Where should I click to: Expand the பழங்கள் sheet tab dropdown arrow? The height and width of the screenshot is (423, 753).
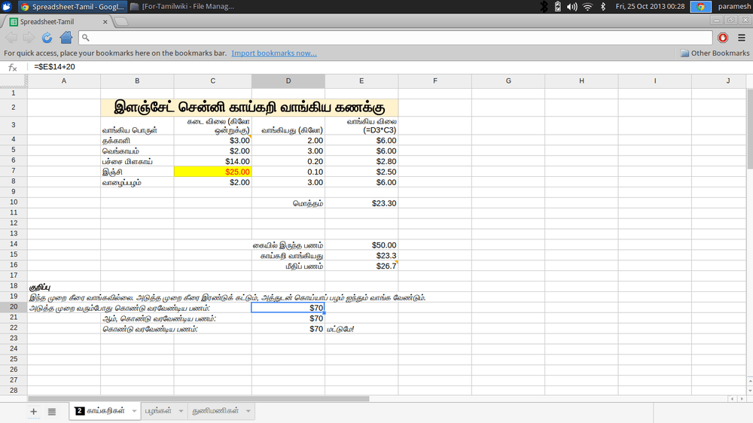181,411
